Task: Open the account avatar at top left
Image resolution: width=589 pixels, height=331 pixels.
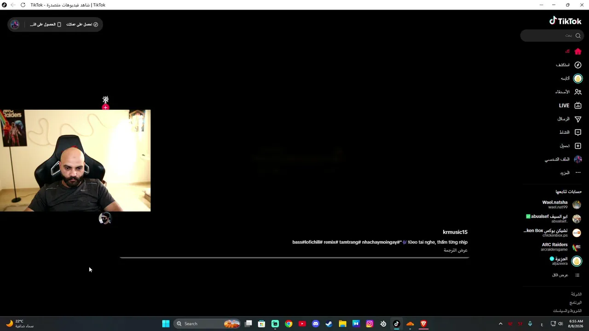Action: coord(15,24)
